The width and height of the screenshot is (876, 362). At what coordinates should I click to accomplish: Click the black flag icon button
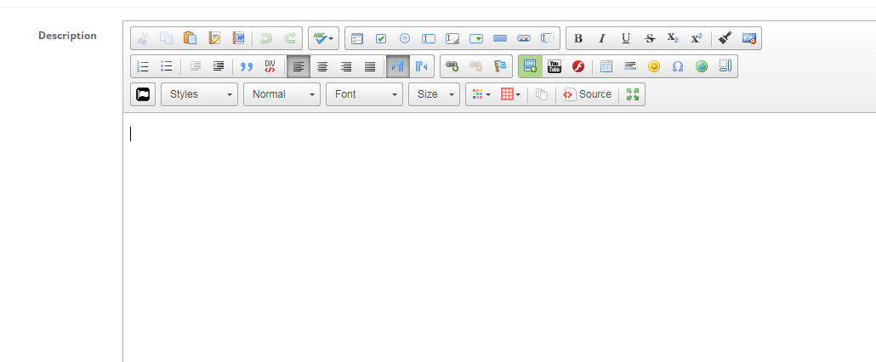coord(143,94)
